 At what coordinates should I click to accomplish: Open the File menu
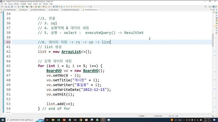2,4
